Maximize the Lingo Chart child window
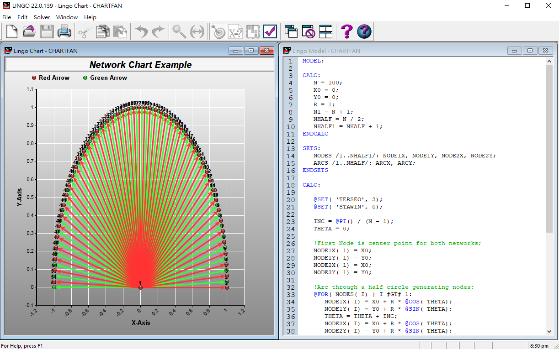Screen dimensions: 559x349 pyautogui.click(x=251, y=51)
